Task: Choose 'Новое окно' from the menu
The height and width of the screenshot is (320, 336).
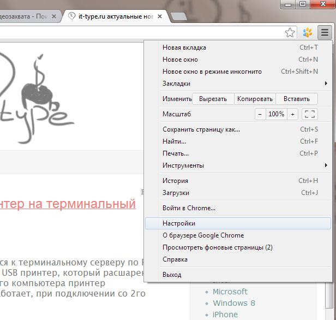Action: point(238,60)
